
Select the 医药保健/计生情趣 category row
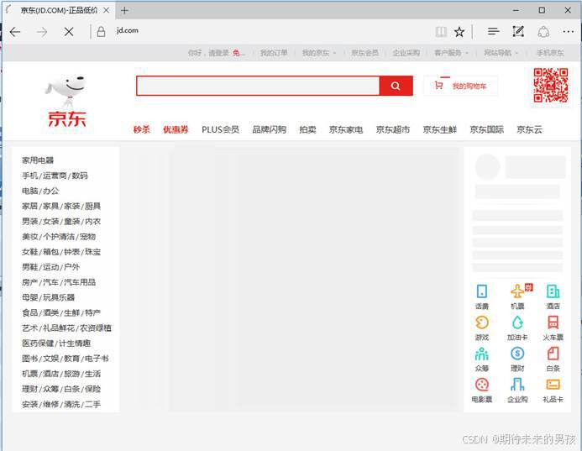point(56,343)
